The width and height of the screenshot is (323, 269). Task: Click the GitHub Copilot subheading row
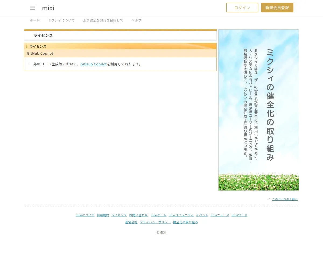pos(120,53)
